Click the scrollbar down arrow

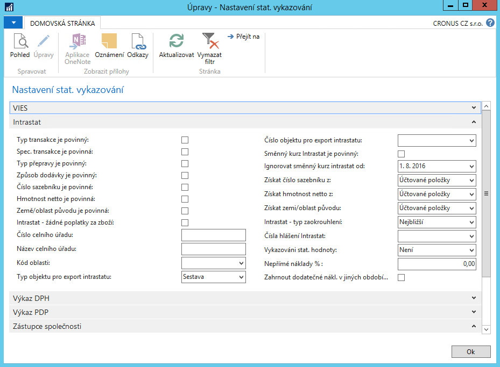[x=487, y=329]
